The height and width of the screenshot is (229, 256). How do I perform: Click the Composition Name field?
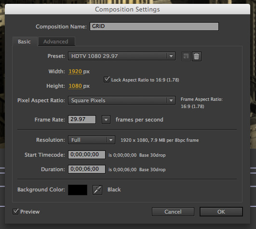pos(154,27)
